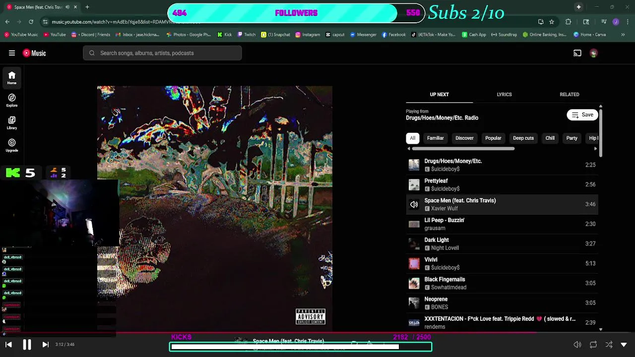Viewport: 635px width, 357px height.
Task: Click right arrow of chips scrollbar
Action: pos(596,149)
